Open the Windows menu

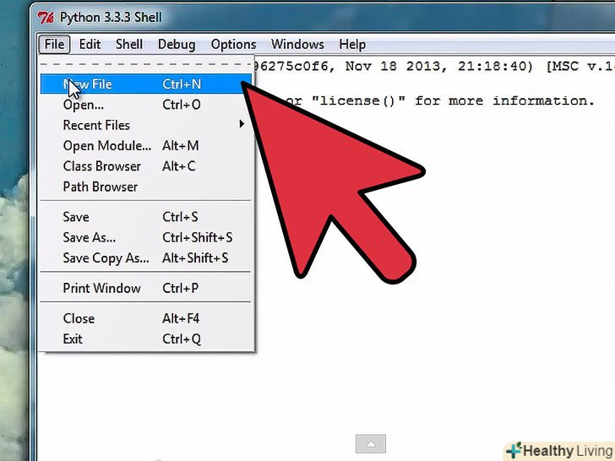297,44
